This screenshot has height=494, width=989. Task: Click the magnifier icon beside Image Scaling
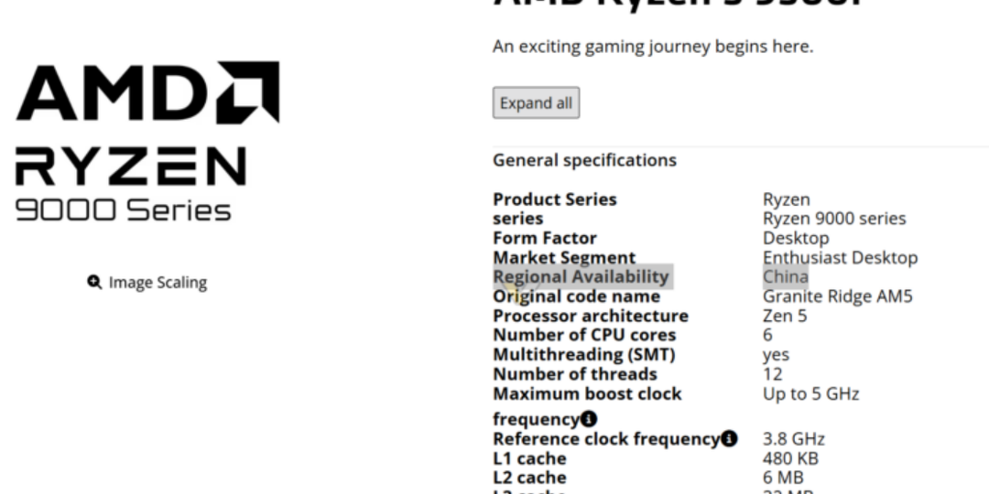pyautogui.click(x=94, y=283)
